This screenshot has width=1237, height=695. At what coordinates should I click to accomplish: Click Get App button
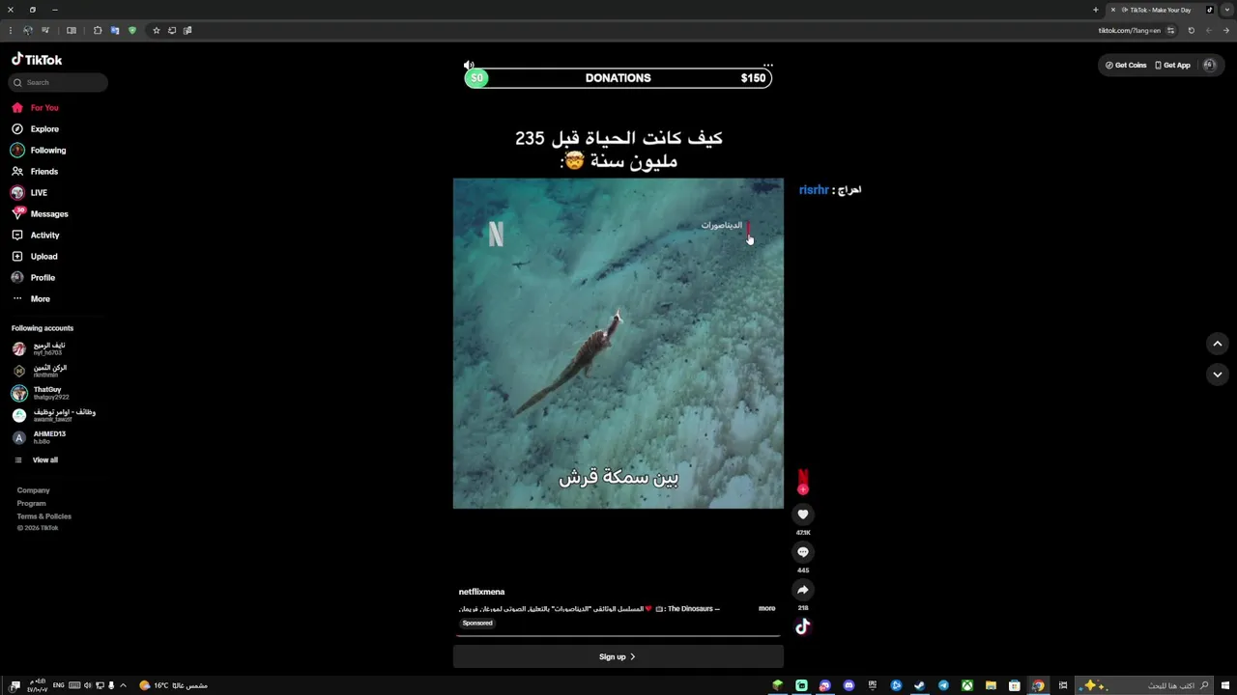[1173, 65]
